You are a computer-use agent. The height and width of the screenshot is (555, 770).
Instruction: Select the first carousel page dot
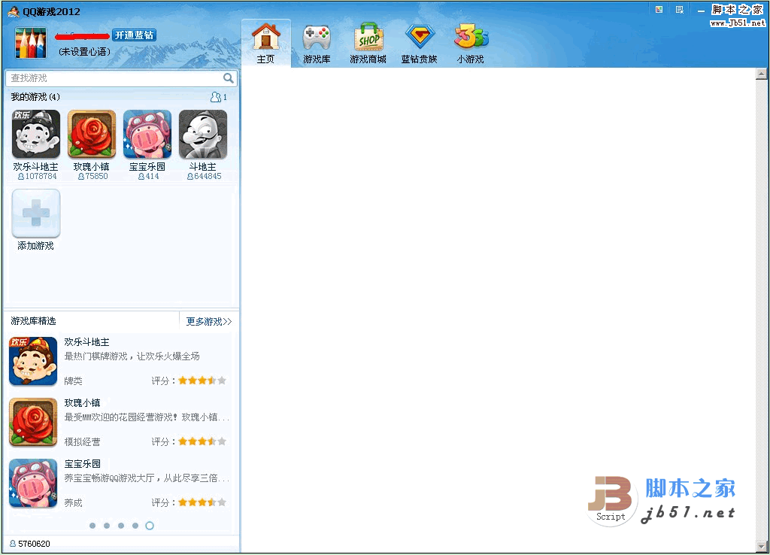(92, 526)
